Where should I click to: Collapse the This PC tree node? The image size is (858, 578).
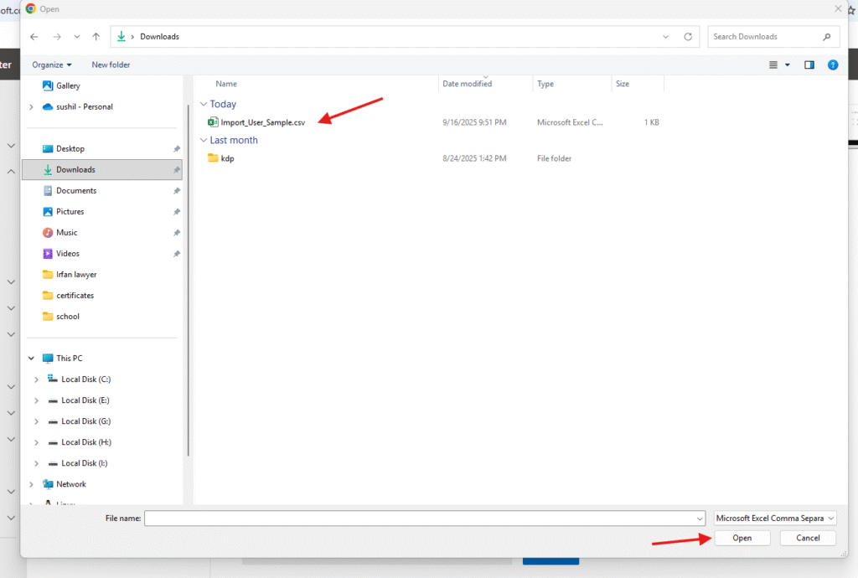click(x=32, y=359)
